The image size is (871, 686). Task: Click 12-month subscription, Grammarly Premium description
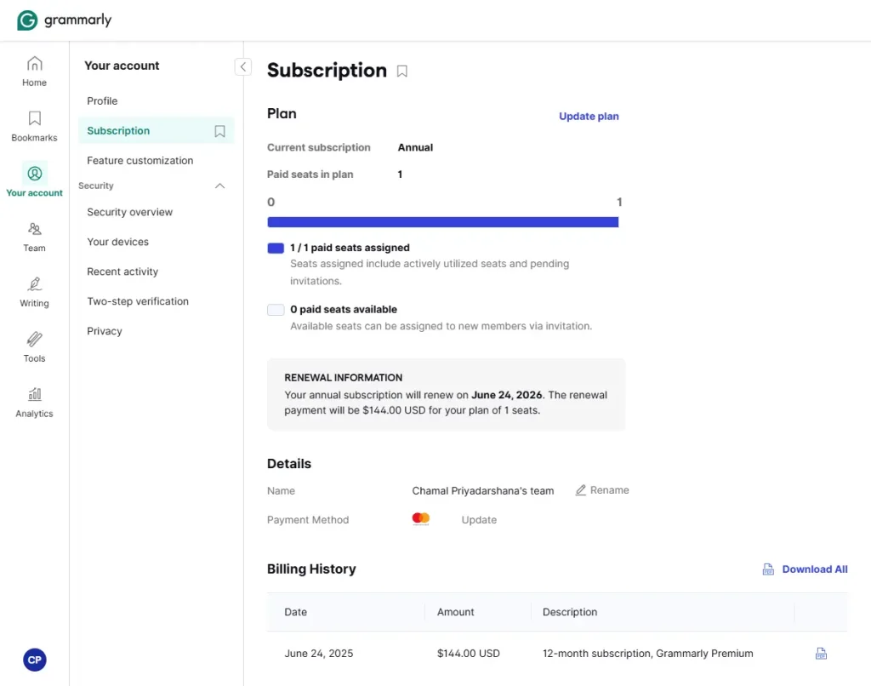647,654
